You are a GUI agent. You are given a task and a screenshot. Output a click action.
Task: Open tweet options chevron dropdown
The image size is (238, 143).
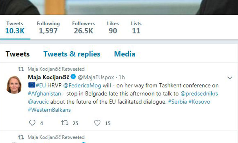pyautogui.click(x=230, y=78)
